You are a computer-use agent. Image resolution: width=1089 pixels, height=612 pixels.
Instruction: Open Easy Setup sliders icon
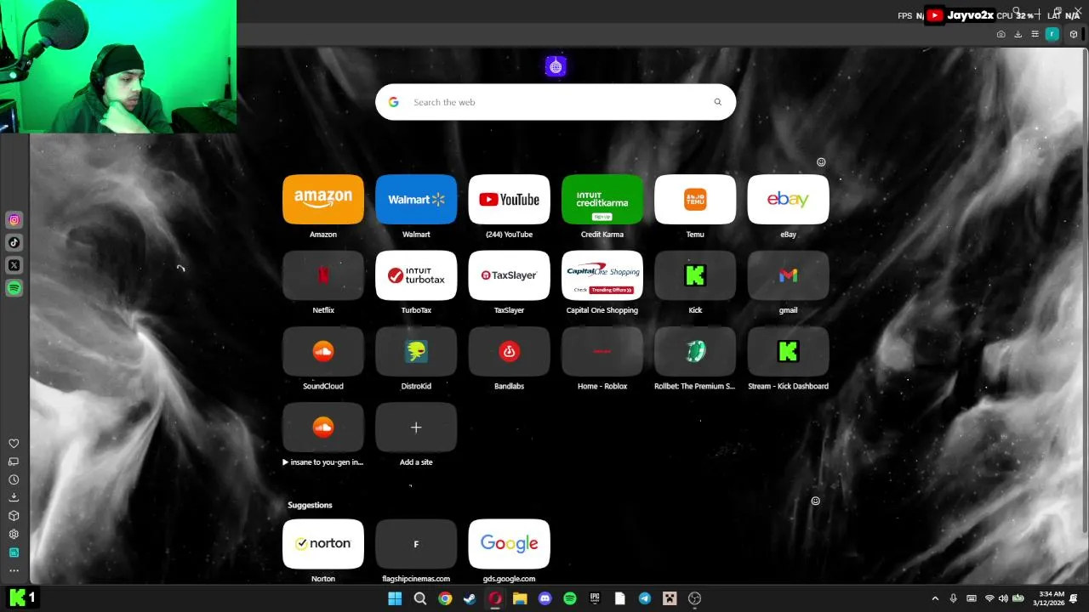coord(1035,34)
